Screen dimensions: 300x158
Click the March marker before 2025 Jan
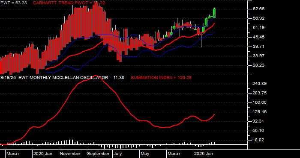[x=174, y=154]
